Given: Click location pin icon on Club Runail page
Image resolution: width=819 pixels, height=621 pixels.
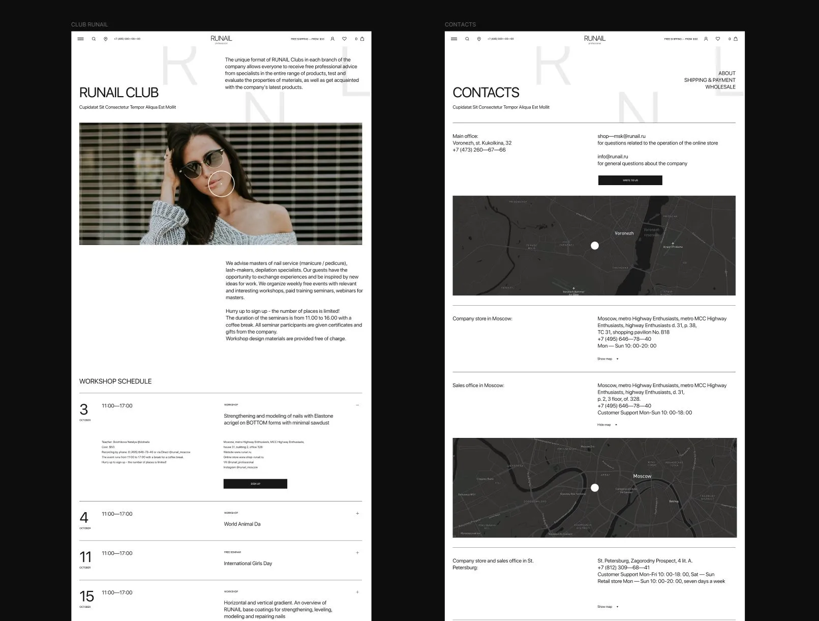Looking at the screenshot, I should click(106, 39).
